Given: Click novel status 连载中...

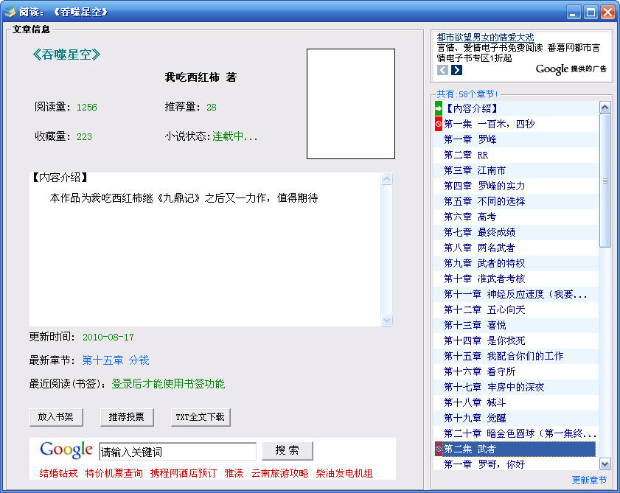Looking at the screenshot, I should click(x=235, y=136).
